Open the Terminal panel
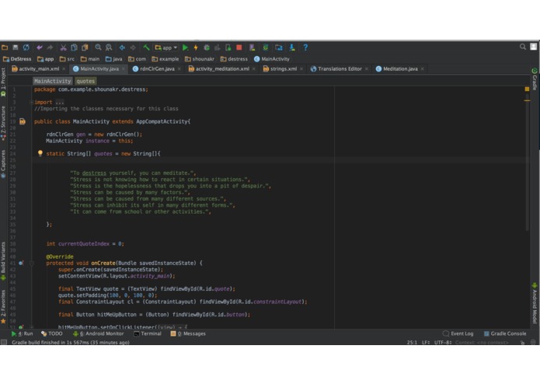 [148, 333]
